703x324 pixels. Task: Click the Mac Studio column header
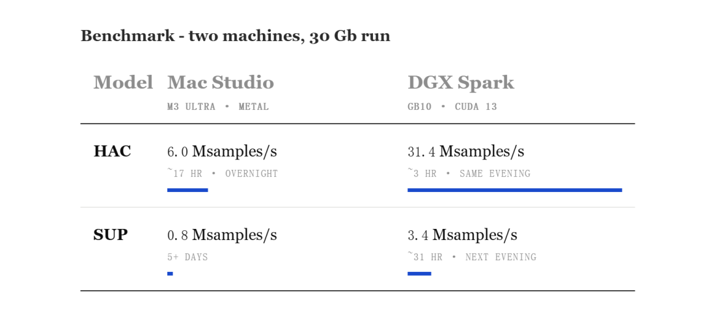click(221, 83)
